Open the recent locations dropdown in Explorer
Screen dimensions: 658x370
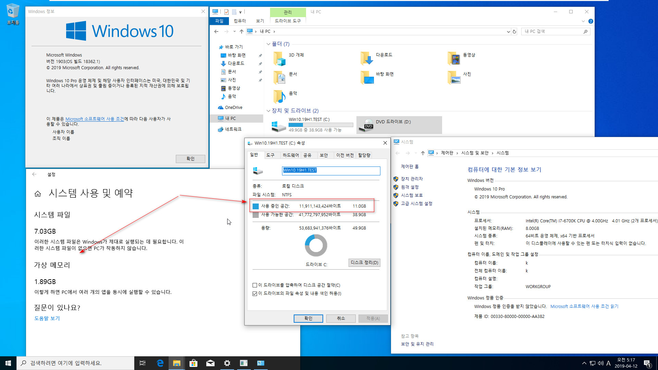point(234,32)
